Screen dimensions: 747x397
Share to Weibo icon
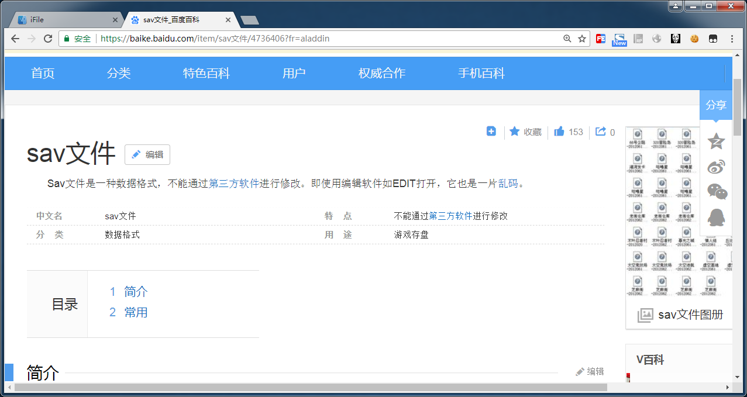[x=717, y=166]
